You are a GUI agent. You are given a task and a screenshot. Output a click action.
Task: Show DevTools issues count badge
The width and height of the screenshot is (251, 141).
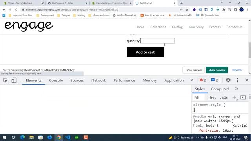pos(215,80)
